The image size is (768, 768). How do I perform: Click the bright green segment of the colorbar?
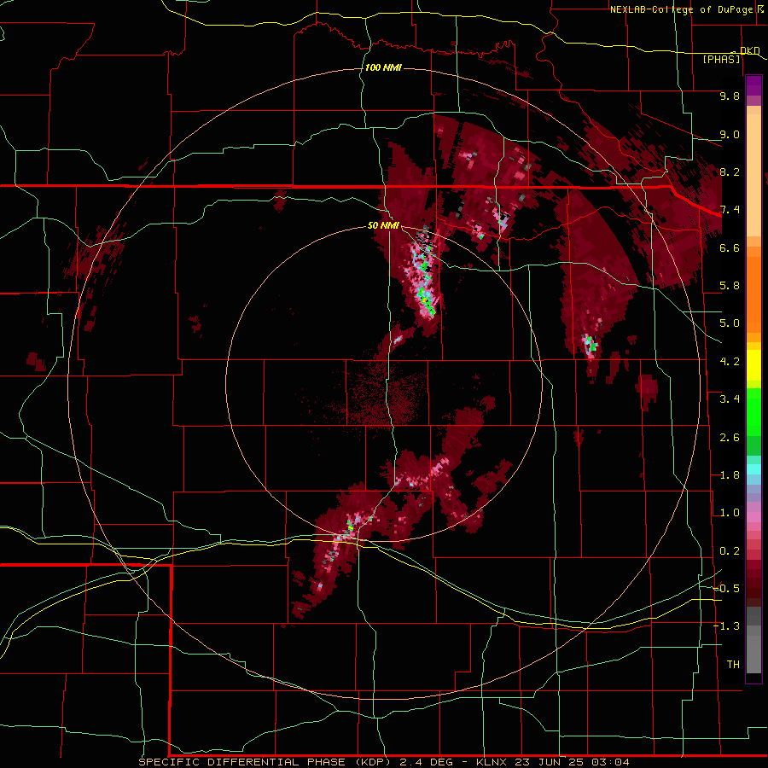(x=753, y=411)
